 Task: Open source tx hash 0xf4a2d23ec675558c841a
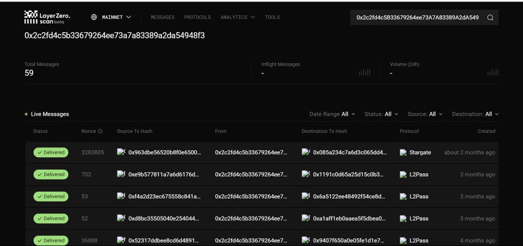coord(164,196)
